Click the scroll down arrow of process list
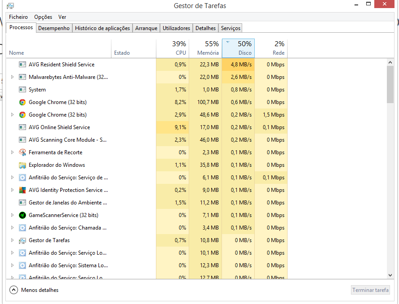This screenshot has width=399, height=304. pos(390,275)
